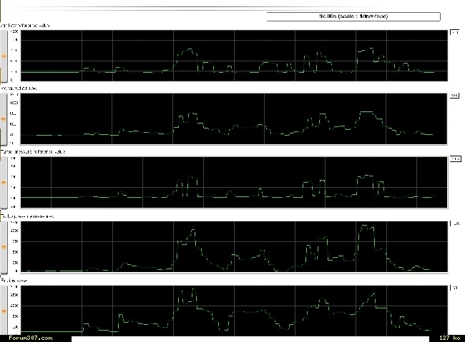Click the 'Measured air flow' label

click(19, 89)
